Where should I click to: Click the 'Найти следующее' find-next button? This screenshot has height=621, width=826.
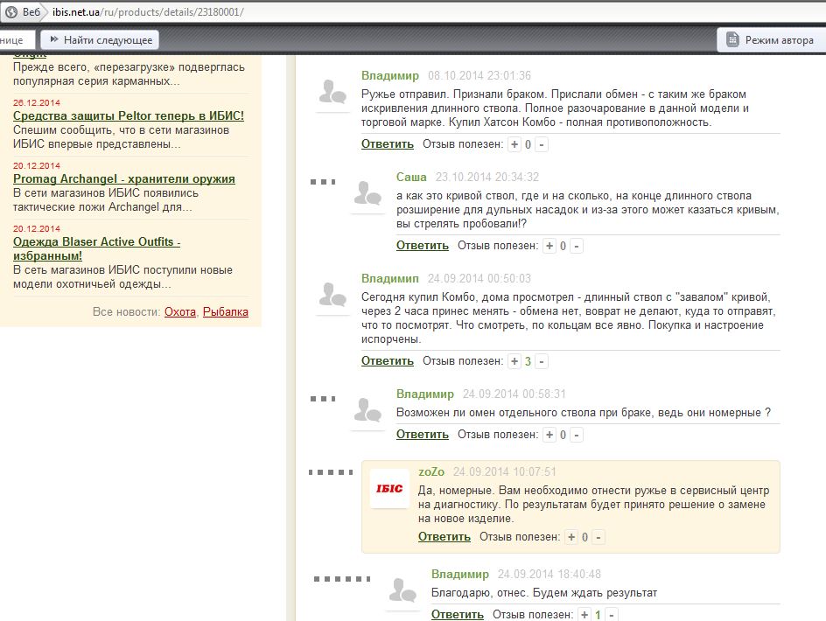point(100,40)
